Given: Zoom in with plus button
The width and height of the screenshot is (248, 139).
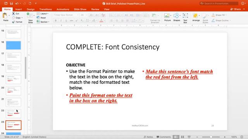Looking at the screenshot, I should (225, 137).
